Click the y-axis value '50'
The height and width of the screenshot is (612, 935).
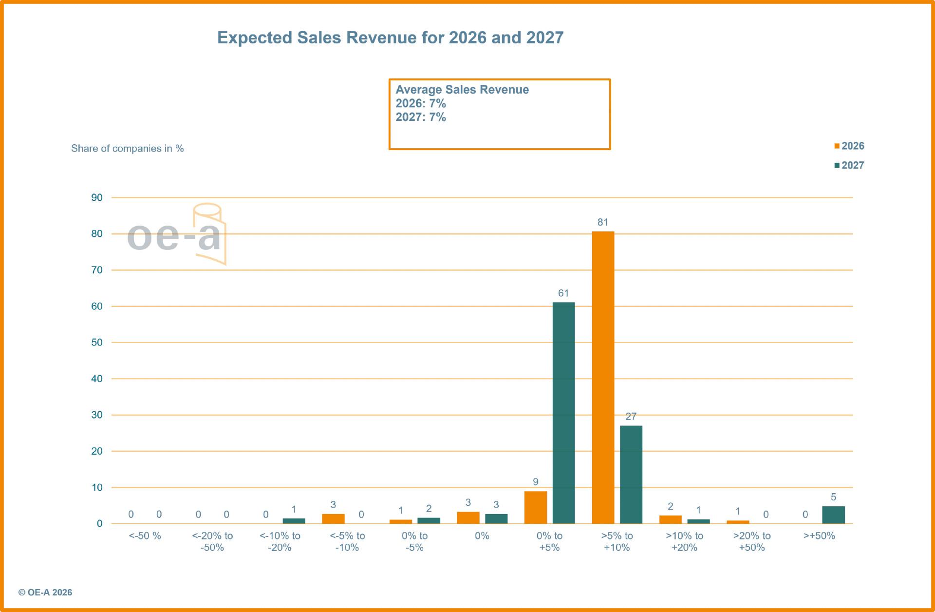(97, 343)
